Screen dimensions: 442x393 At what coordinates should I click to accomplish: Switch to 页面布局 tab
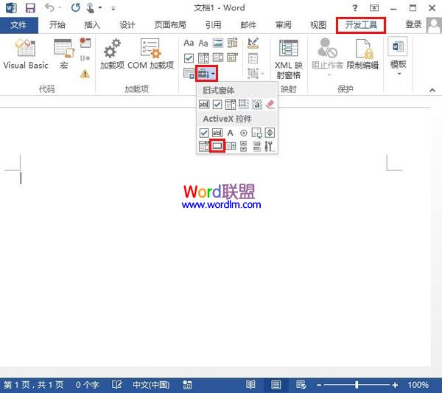(x=170, y=25)
